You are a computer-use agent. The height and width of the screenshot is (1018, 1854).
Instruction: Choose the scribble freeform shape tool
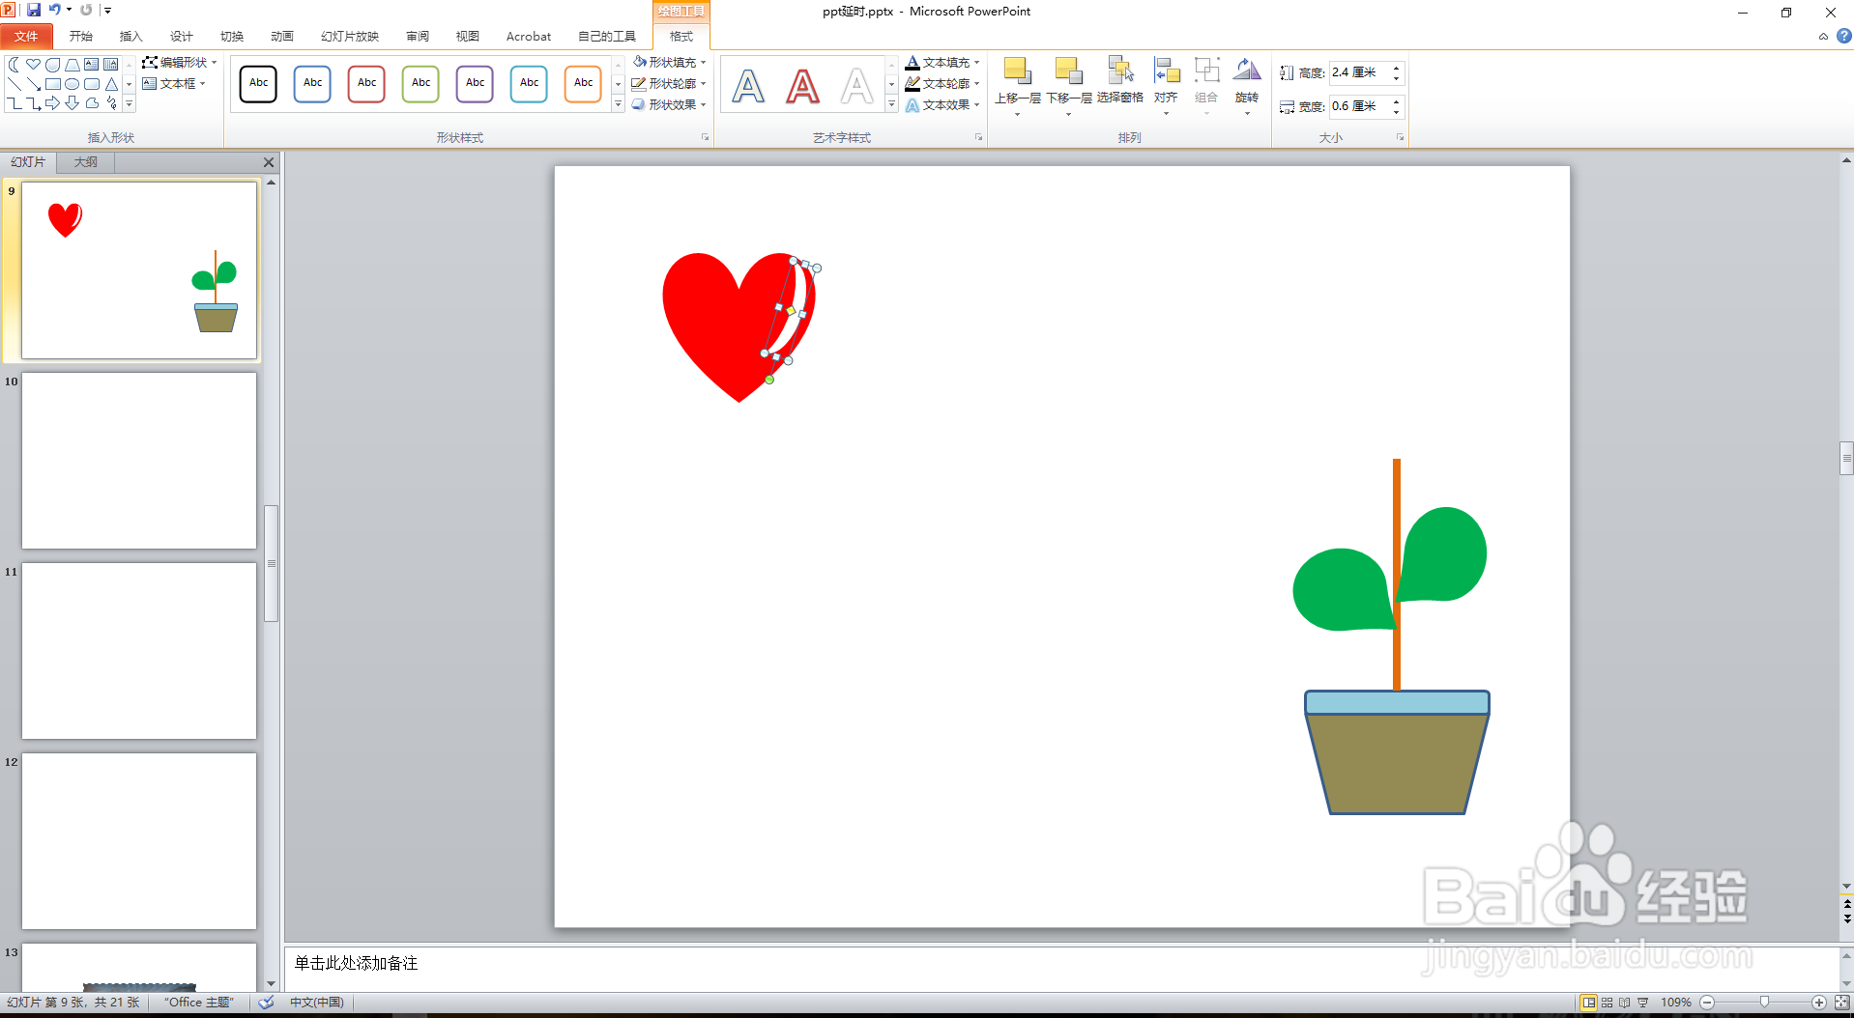111,102
